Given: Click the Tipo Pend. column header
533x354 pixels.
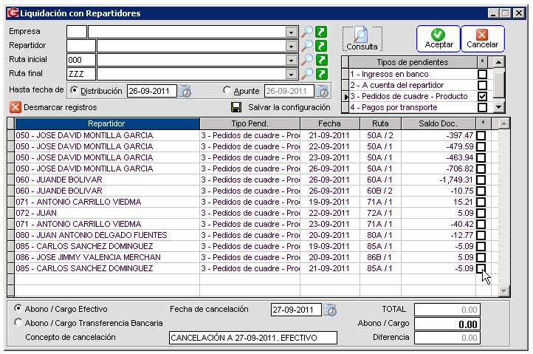Looking at the screenshot, I should tap(250, 123).
